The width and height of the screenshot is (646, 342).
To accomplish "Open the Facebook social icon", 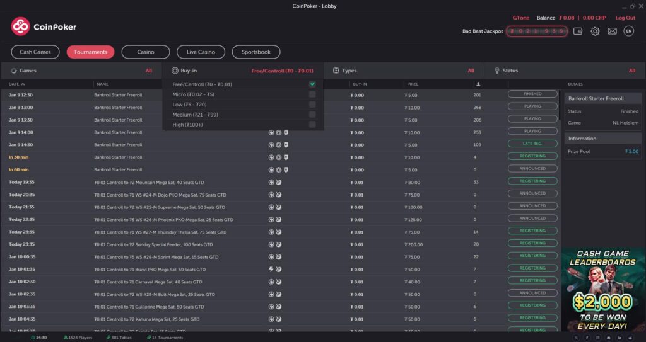I will [x=588, y=338].
